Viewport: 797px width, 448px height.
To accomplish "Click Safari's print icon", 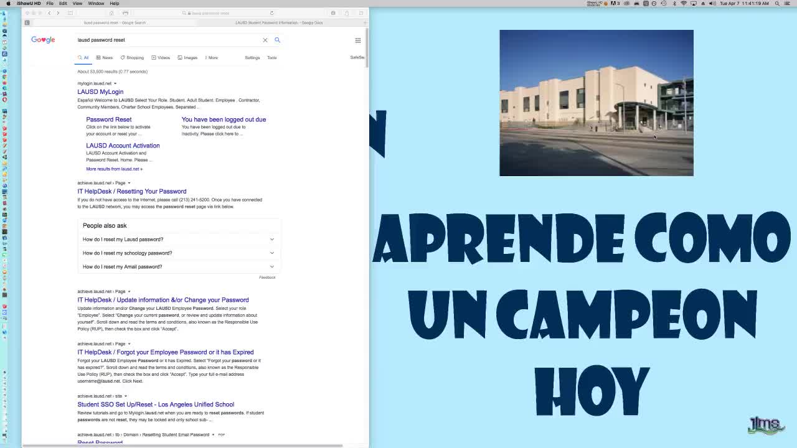I will 125,13.
